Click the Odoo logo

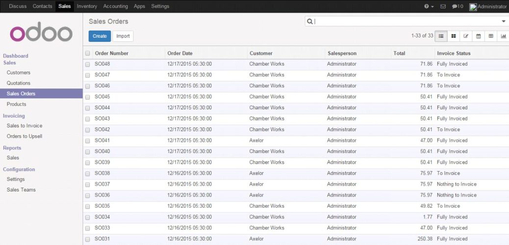pos(41,32)
